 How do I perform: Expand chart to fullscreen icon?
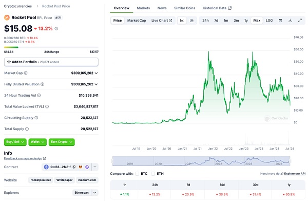coord(300,21)
